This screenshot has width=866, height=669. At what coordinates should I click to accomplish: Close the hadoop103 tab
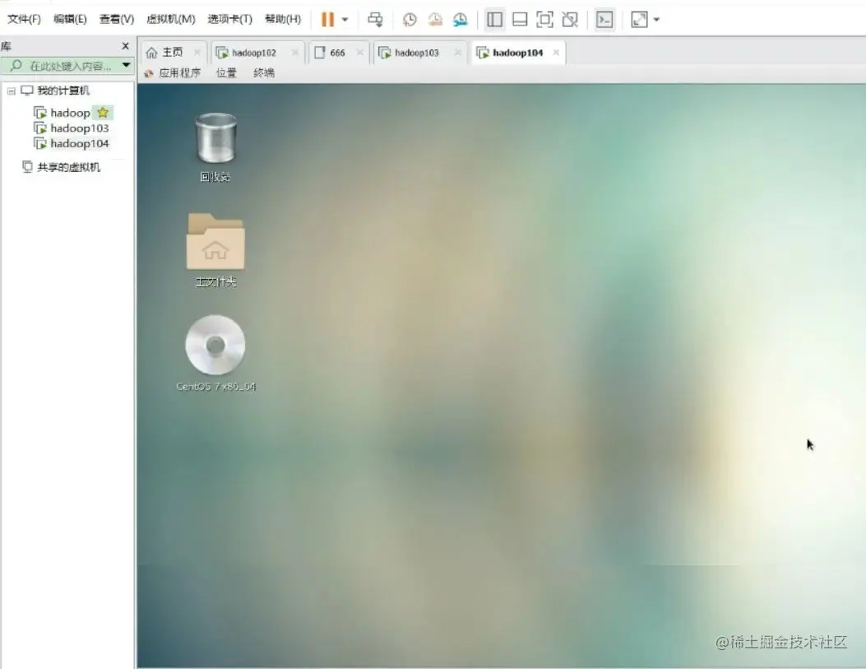tap(458, 53)
